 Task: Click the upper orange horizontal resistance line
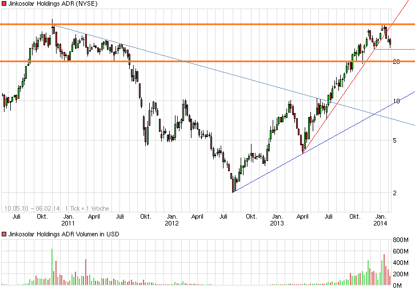coord(207,25)
